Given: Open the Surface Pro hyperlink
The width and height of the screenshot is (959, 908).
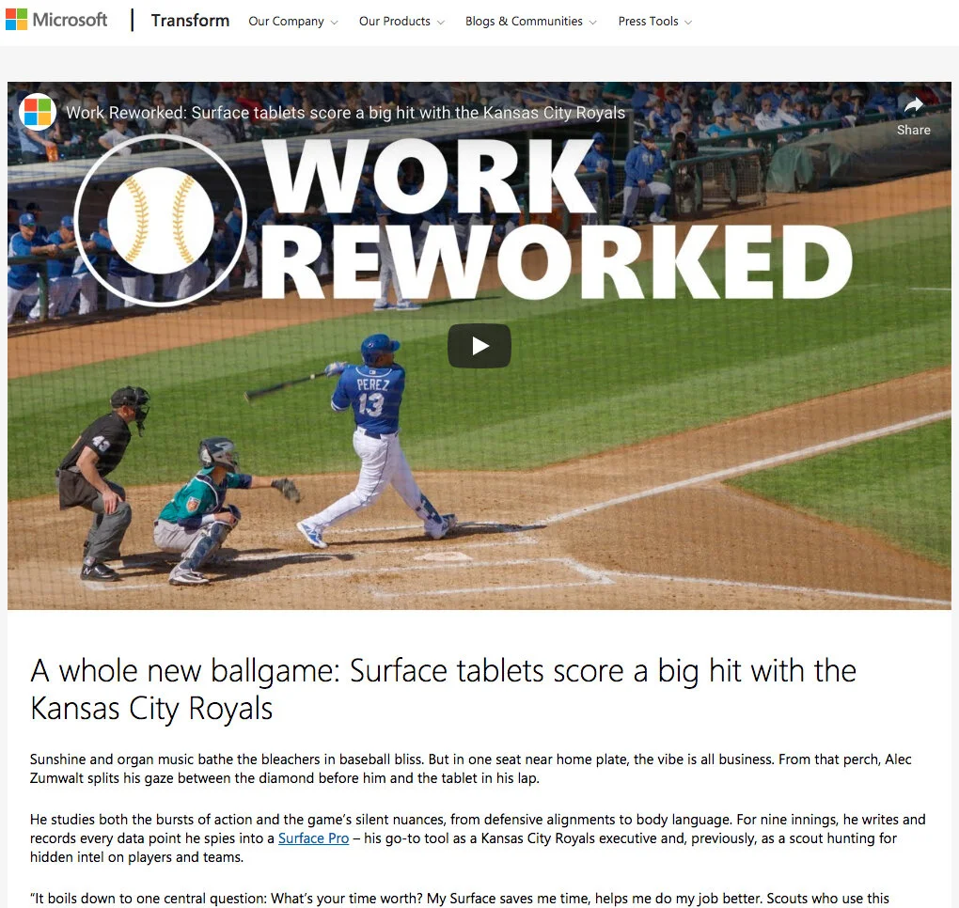Looking at the screenshot, I should (x=314, y=838).
